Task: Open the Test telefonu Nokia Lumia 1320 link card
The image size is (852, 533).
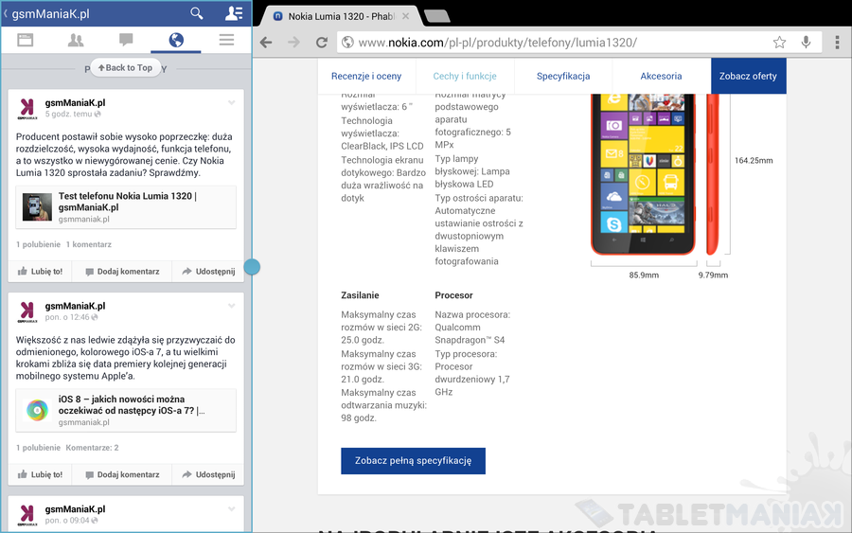Action: coord(126,207)
